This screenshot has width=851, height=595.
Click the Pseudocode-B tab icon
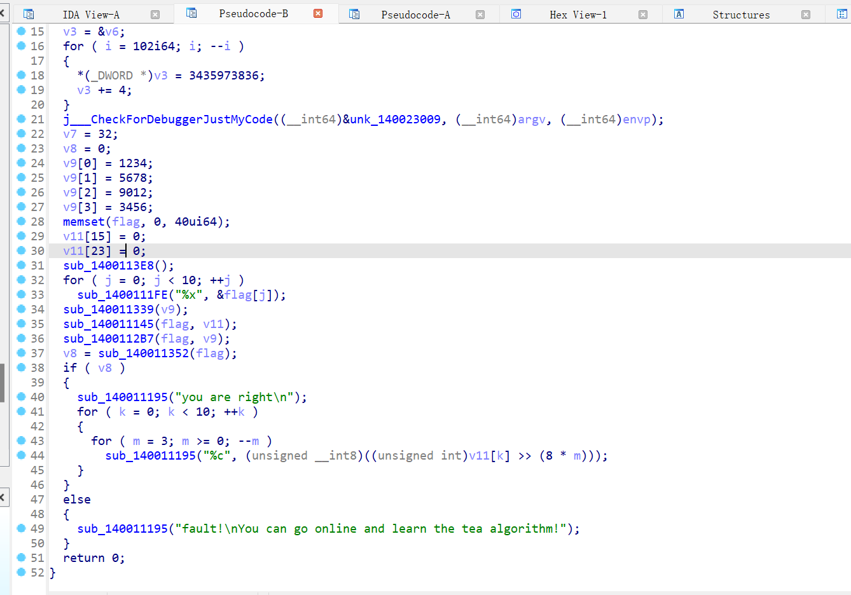[x=191, y=13]
